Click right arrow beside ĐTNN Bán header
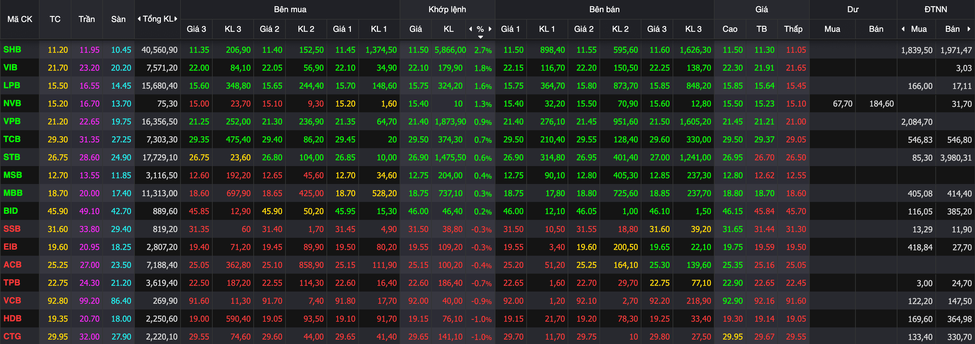Image resolution: width=975 pixels, height=344 pixels. coord(969,29)
